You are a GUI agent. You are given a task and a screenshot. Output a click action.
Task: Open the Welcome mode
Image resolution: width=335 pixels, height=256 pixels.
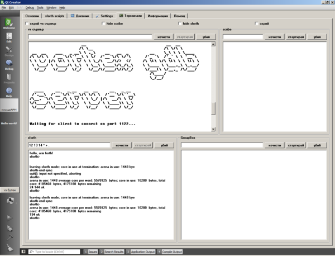[9, 23]
